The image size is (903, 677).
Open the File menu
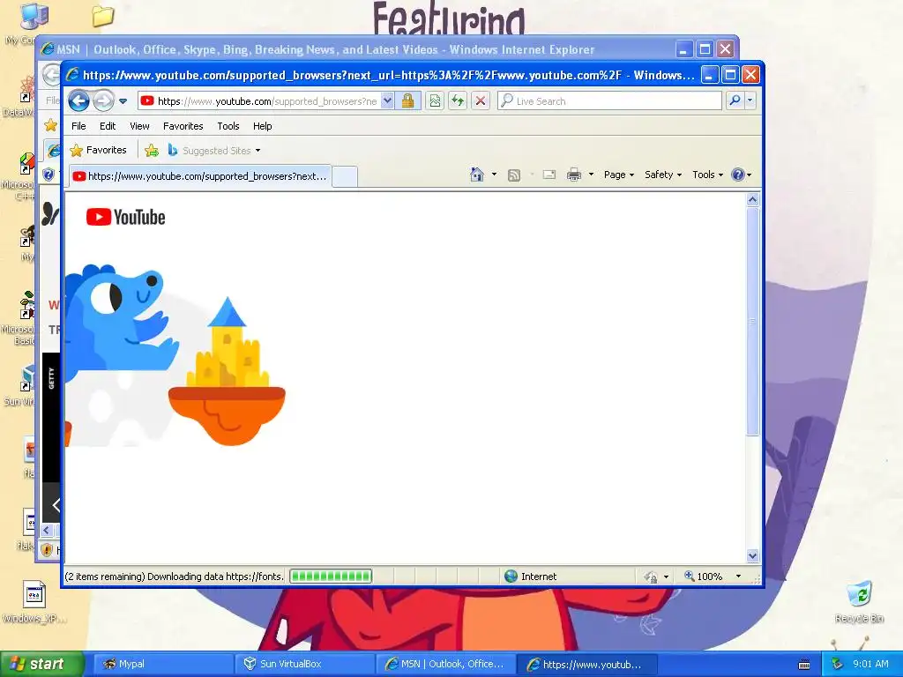[78, 126]
